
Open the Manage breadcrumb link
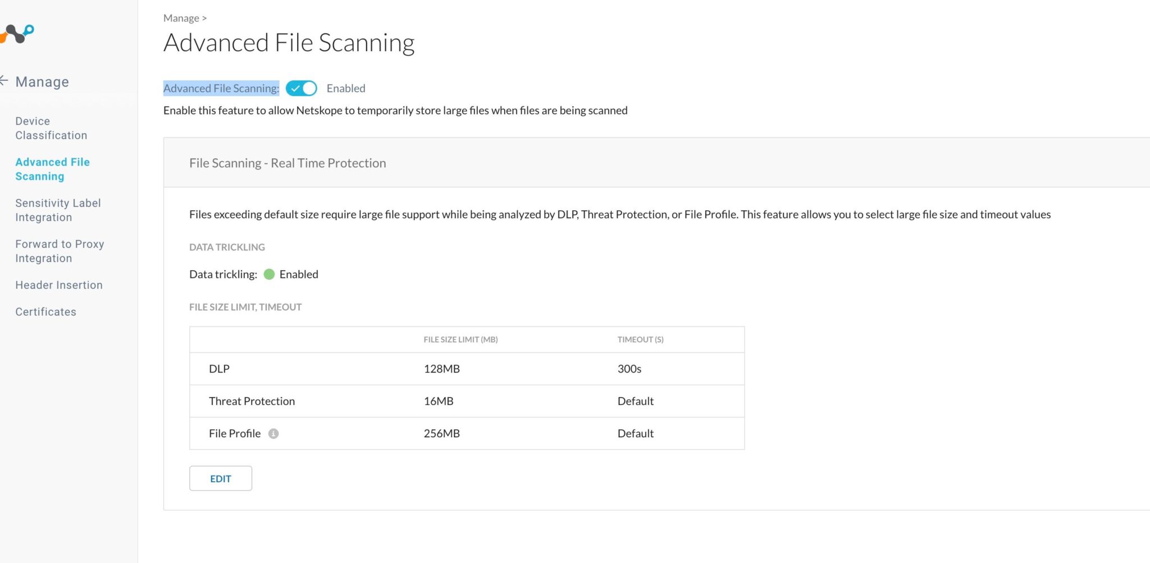tap(180, 17)
